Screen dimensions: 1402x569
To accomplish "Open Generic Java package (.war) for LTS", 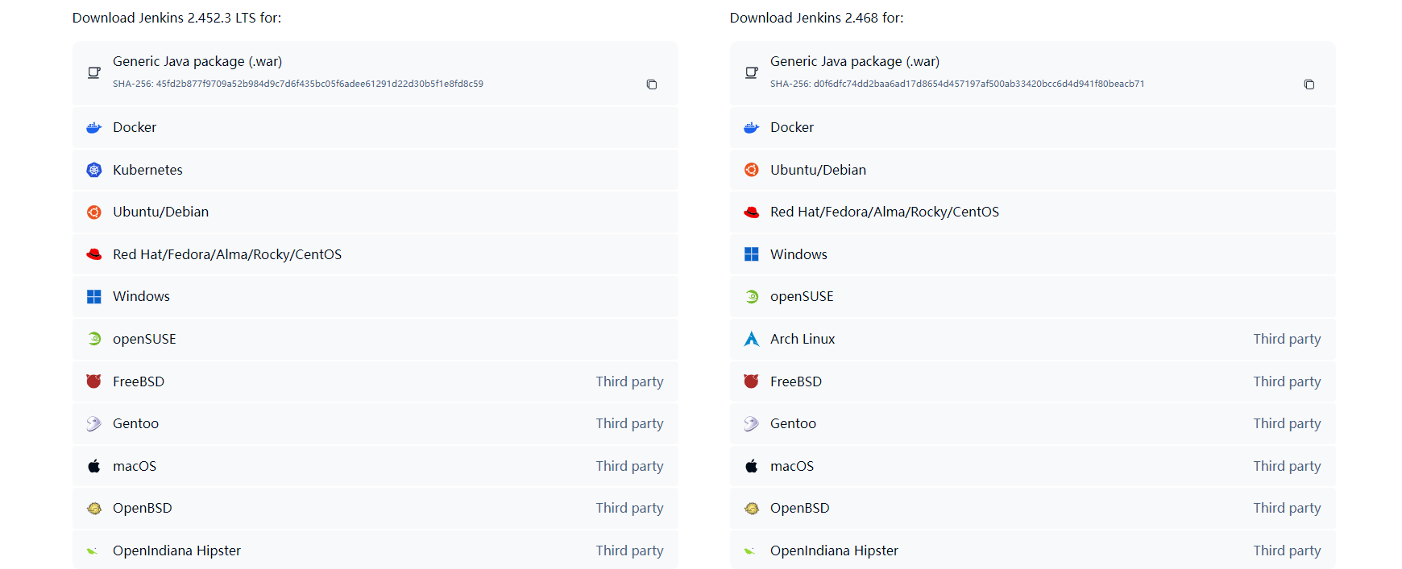I will [x=197, y=62].
